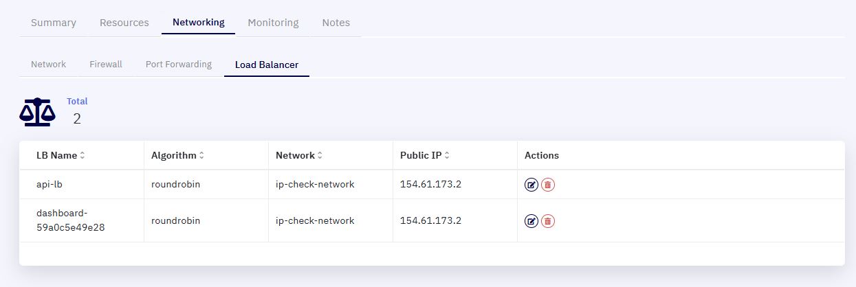
Task: Edit the dashboard-59a0c5e49e28 load balancer
Action: point(531,221)
